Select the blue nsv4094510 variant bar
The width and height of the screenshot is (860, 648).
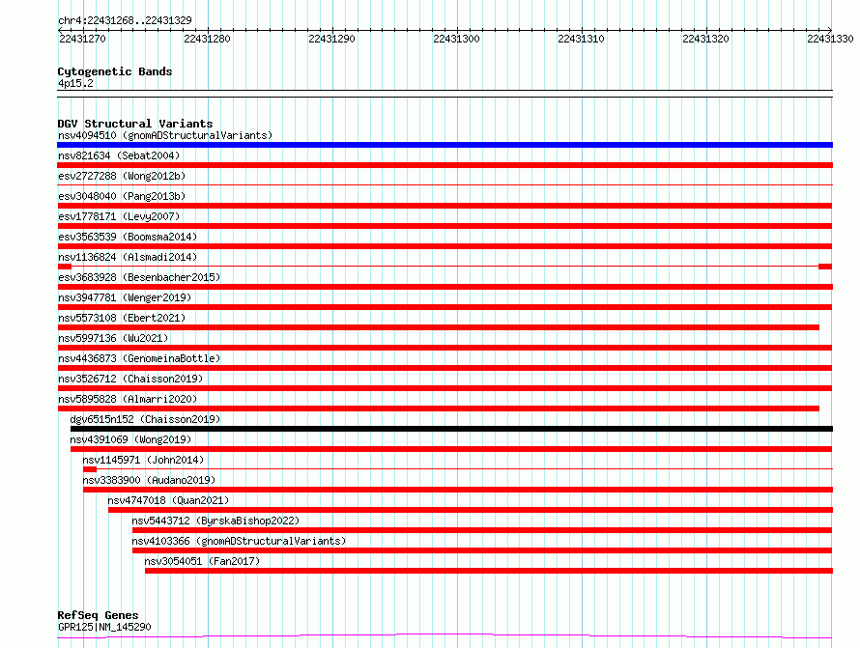(444, 145)
